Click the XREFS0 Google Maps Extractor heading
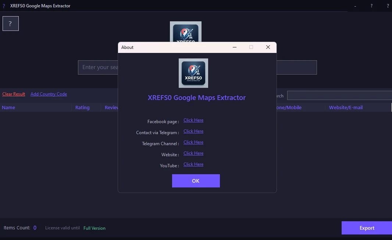This screenshot has width=392, height=240. (197, 97)
